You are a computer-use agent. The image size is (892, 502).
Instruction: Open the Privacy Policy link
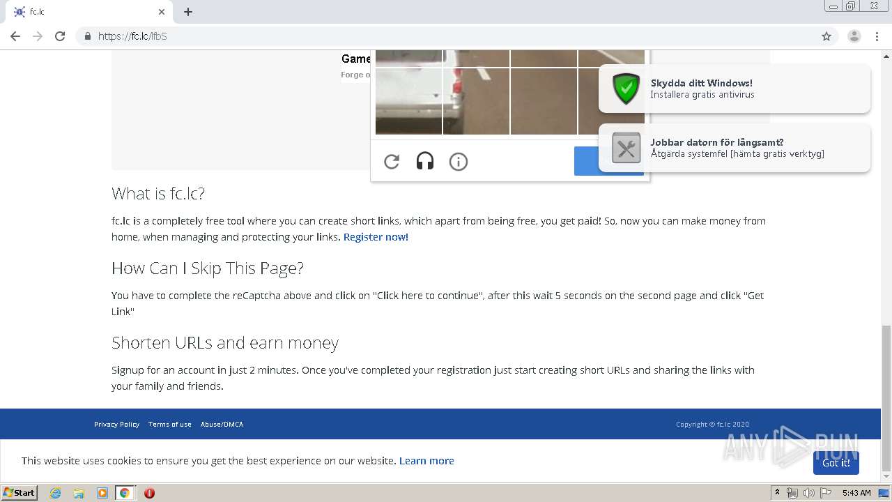(x=116, y=424)
